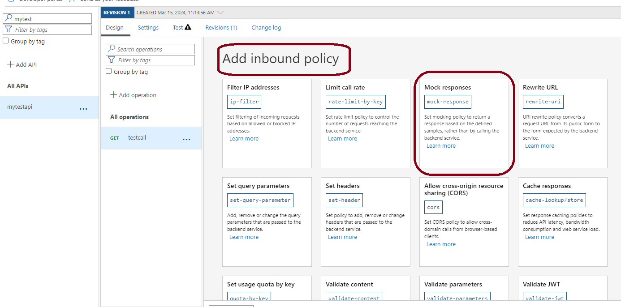The height and width of the screenshot is (307, 621).
Task: Click funnel icon in operations tag filter
Action: (111, 60)
